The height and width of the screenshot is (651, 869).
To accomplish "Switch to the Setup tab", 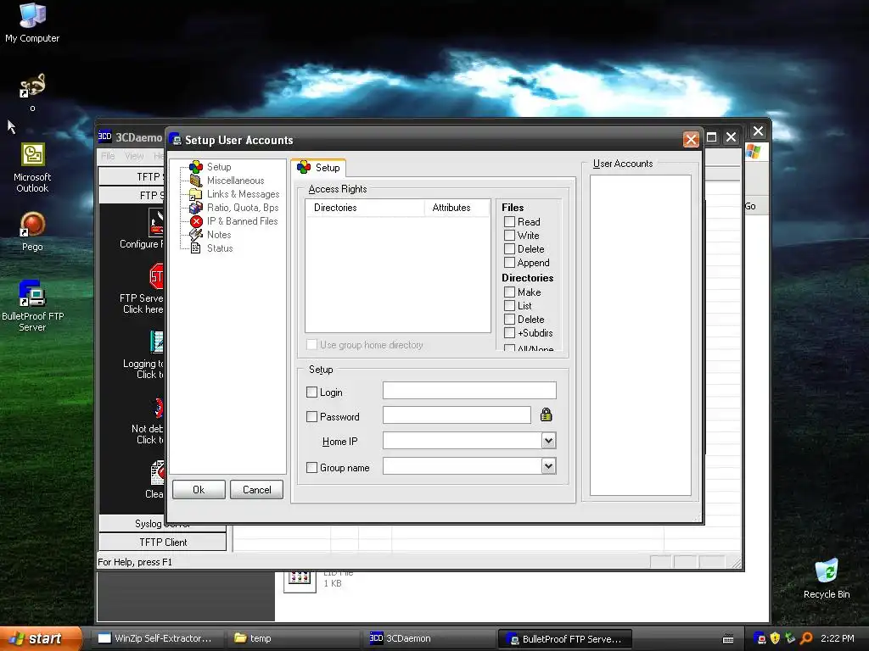I will (319, 168).
